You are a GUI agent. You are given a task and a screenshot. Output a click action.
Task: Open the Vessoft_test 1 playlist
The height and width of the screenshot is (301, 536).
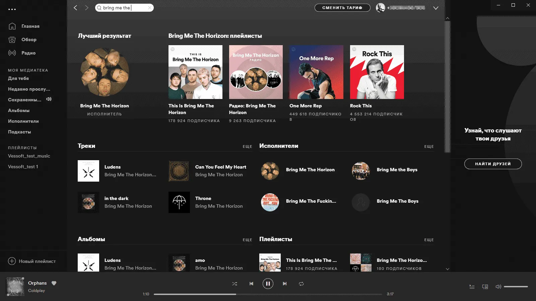click(23, 167)
